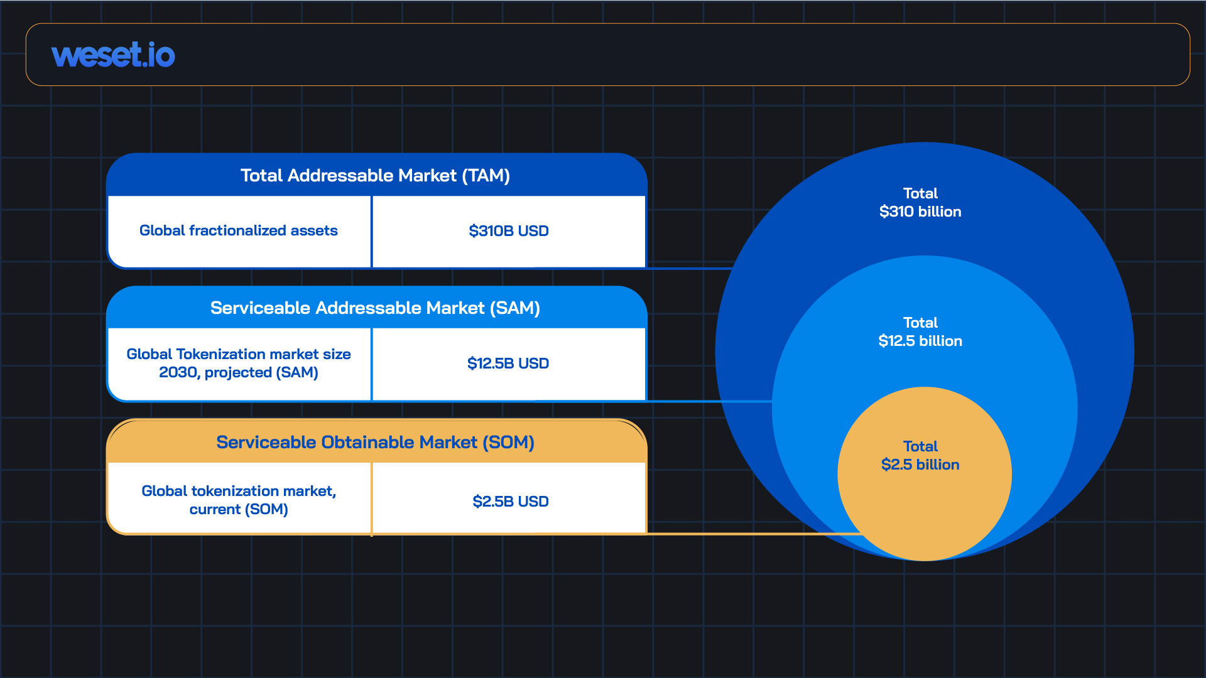The width and height of the screenshot is (1206, 678).
Task: Select the Serviceable Obtainable Market (SOM) header
Action: 376,442
